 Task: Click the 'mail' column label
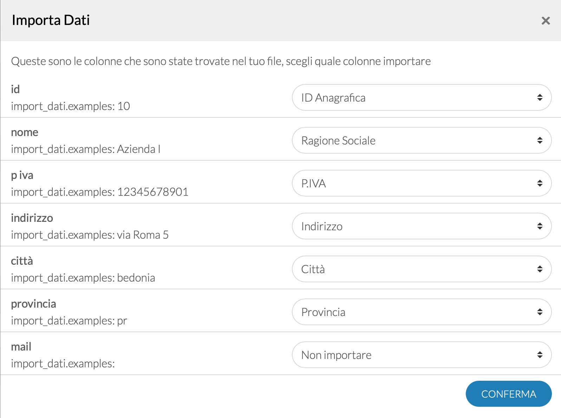(21, 347)
